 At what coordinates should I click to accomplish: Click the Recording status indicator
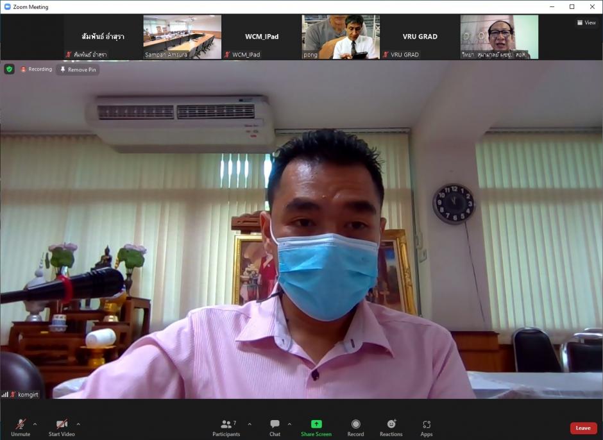point(36,69)
